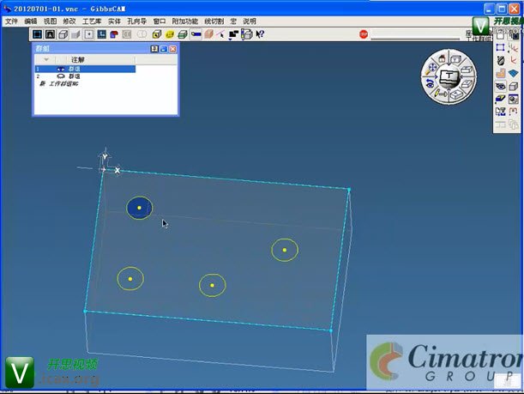This screenshot has height=394, width=524.
Task: Click the lower red arrow palette icon
Action: (x=513, y=60)
